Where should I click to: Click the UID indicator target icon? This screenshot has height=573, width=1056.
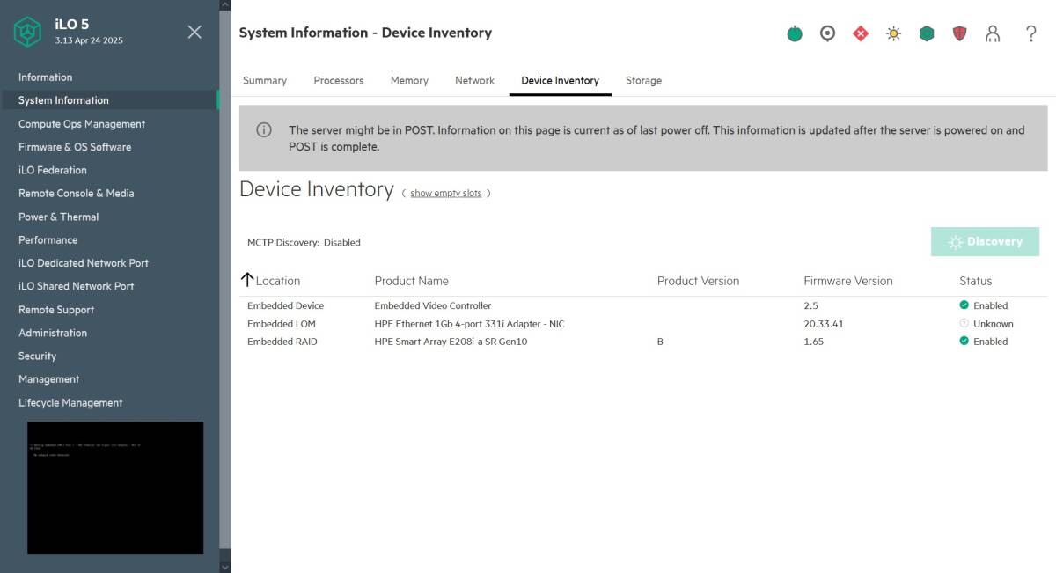click(x=827, y=34)
